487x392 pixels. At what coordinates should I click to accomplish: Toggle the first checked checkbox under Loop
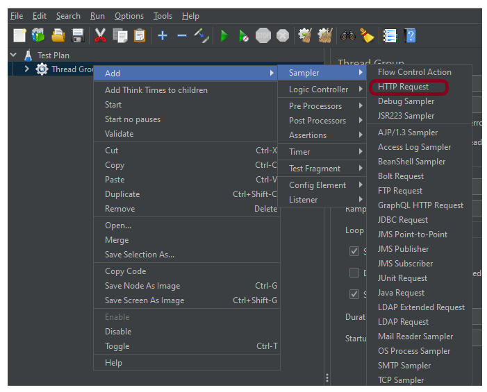coord(354,251)
